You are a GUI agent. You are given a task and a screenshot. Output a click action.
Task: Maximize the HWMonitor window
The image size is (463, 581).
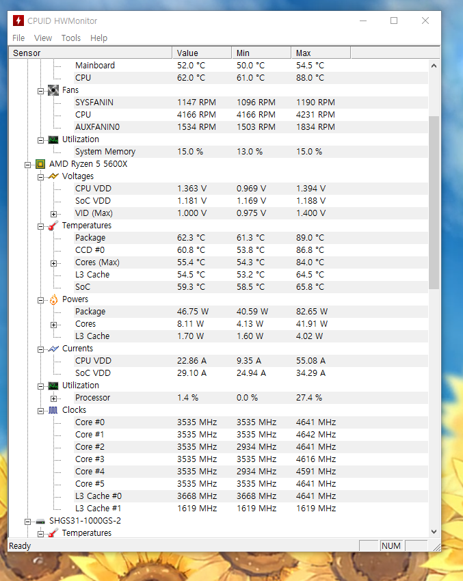tap(394, 21)
